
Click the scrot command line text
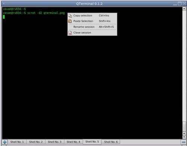point(46,13)
